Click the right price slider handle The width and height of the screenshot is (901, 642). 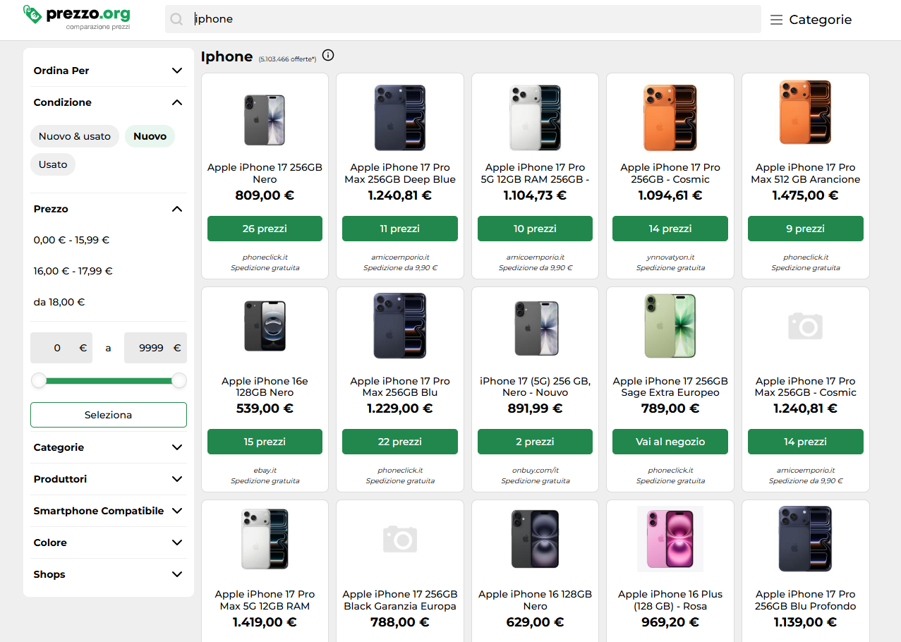click(179, 381)
